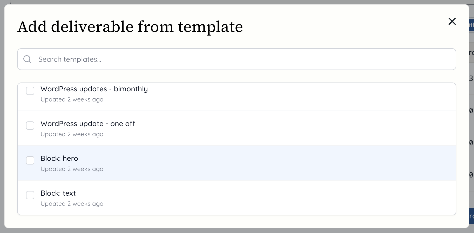This screenshot has height=233, width=474.
Task: Enable the "Block: hero" template checkbox
Action: tap(30, 161)
